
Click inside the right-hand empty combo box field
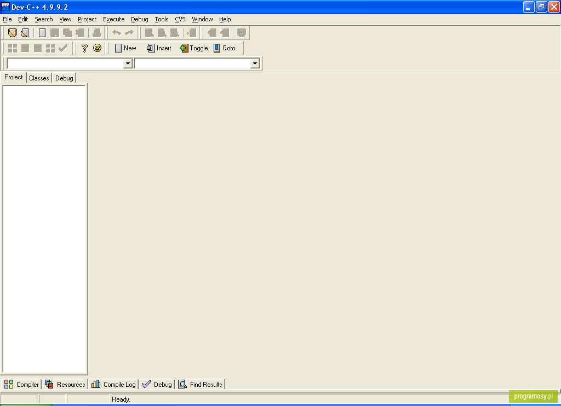click(x=192, y=63)
